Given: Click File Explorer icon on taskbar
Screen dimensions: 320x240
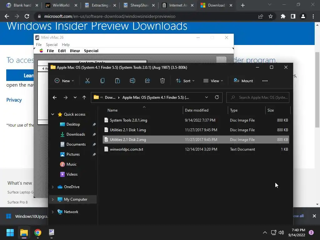Looking at the screenshot, I should [24, 232].
